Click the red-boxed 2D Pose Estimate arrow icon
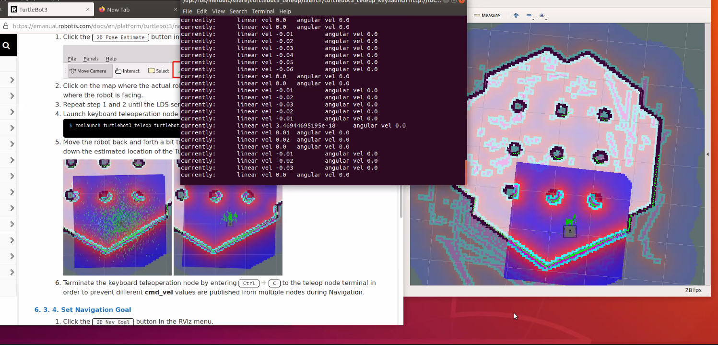This screenshot has width=718, height=345. point(178,70)
